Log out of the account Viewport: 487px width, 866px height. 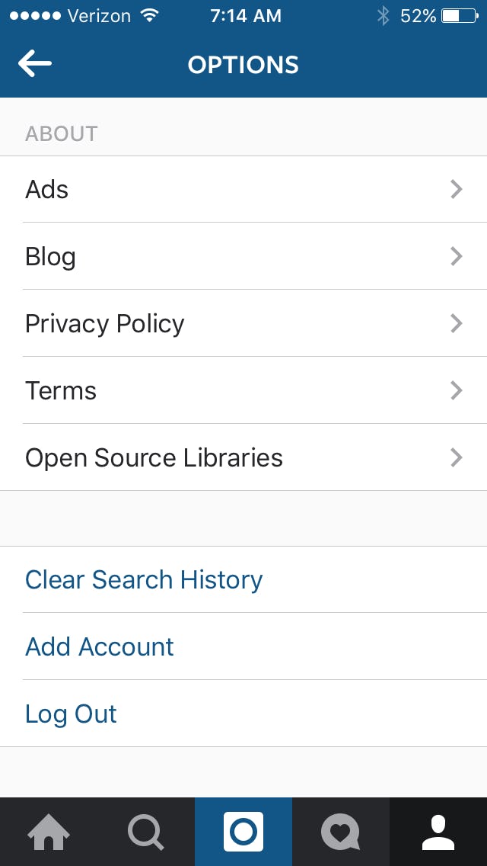71,714
